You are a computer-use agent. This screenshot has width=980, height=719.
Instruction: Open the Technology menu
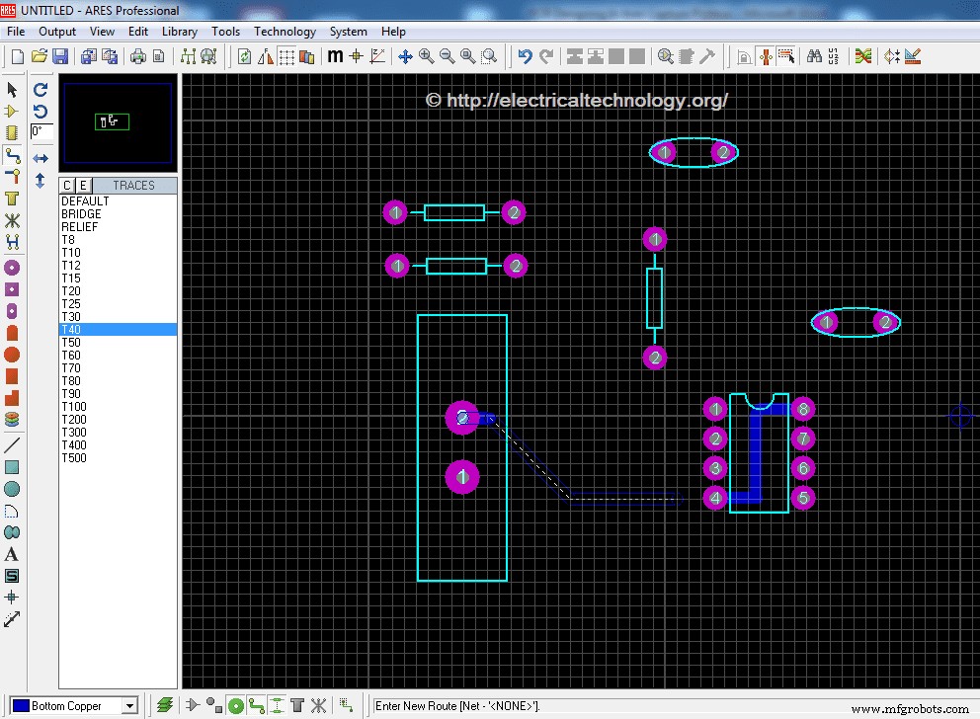pyautogui.click(x=285, y=31)
